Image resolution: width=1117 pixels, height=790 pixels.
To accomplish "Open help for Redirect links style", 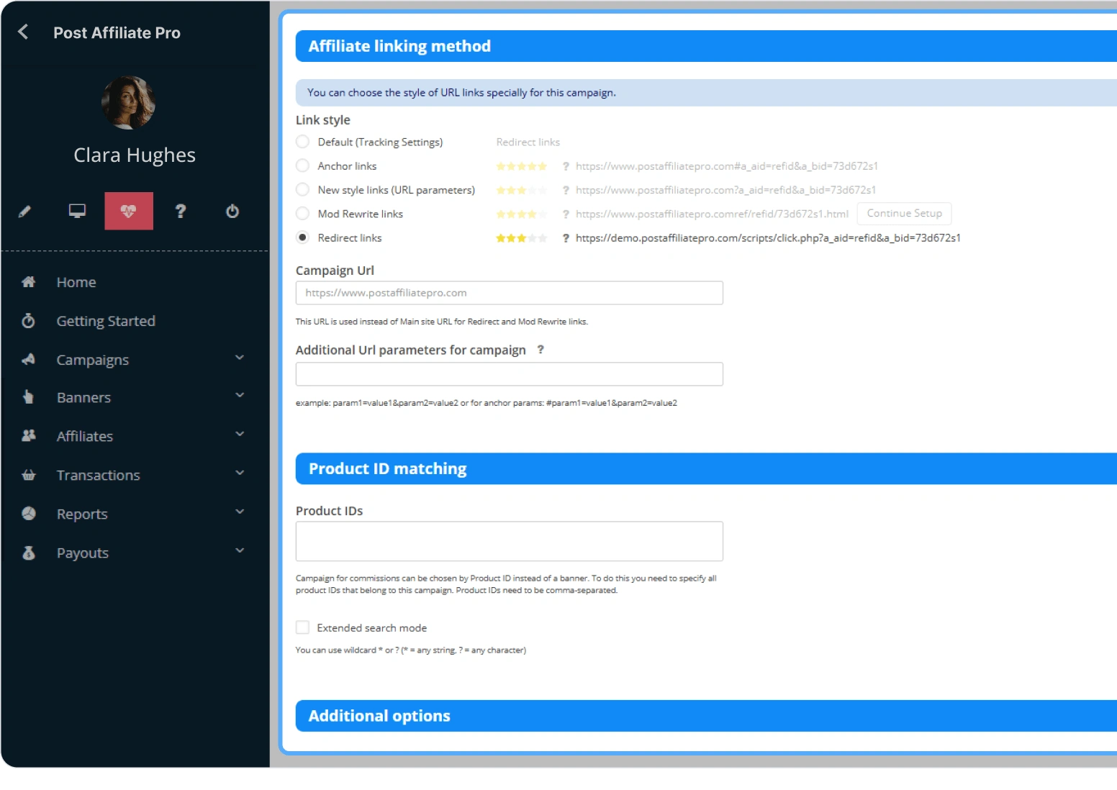I will pyautogui.click(x=566, y=238).
